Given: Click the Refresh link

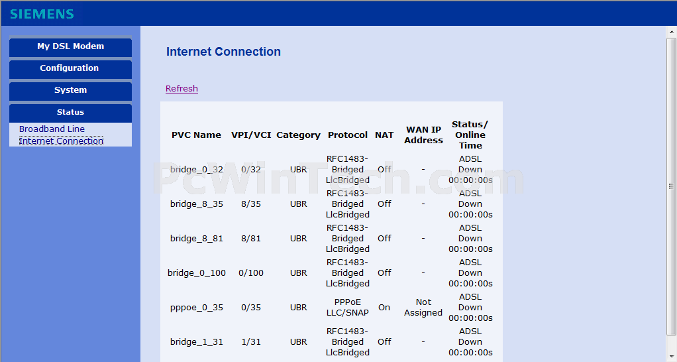Looking at the screenshot, I should [x=182, y=89].
